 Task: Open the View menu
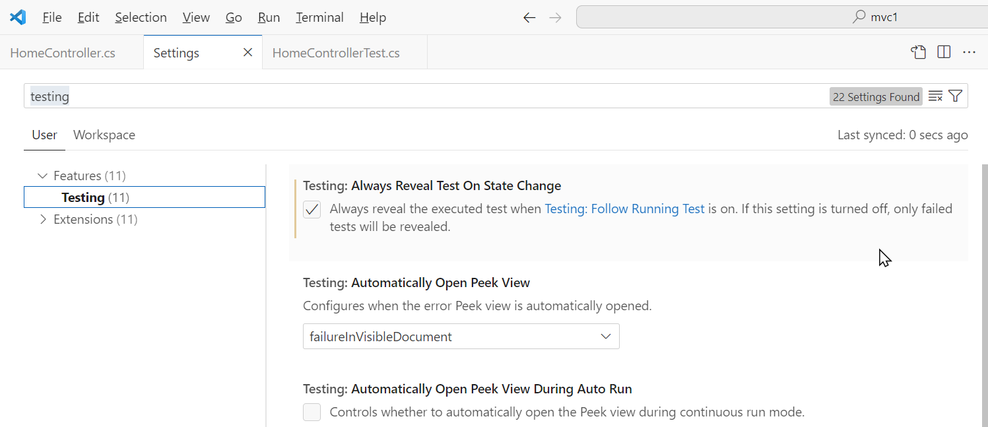tap(196, 18)
